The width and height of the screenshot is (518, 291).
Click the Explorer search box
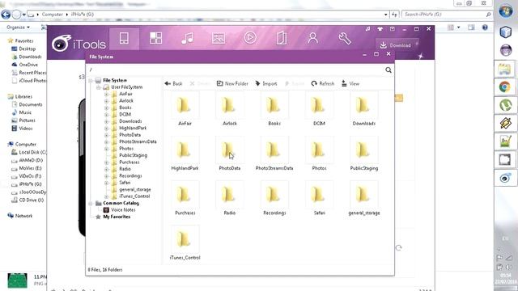pyautogui.click(x=447, y=15)
